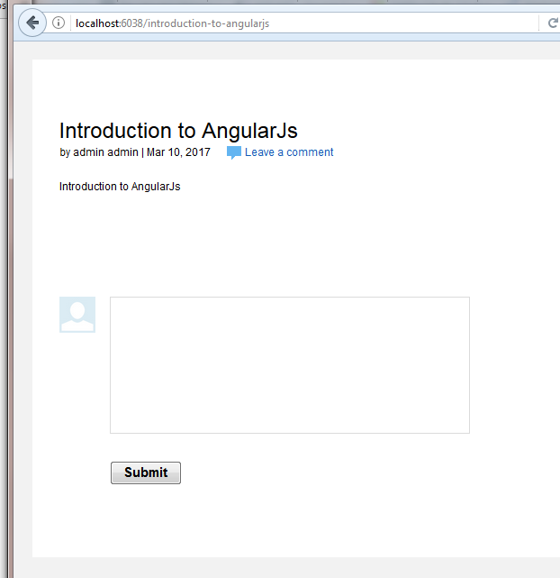This screenshot has height=578, width=560.
Task: Go back using the browser back arrow
Action: pos(32,23)
